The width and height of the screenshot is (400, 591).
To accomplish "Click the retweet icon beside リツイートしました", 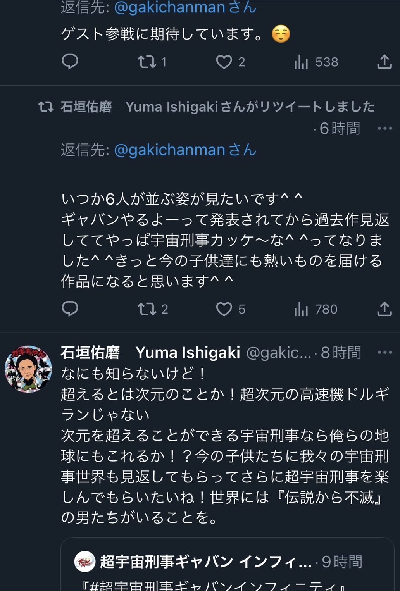I will [46, 107].
